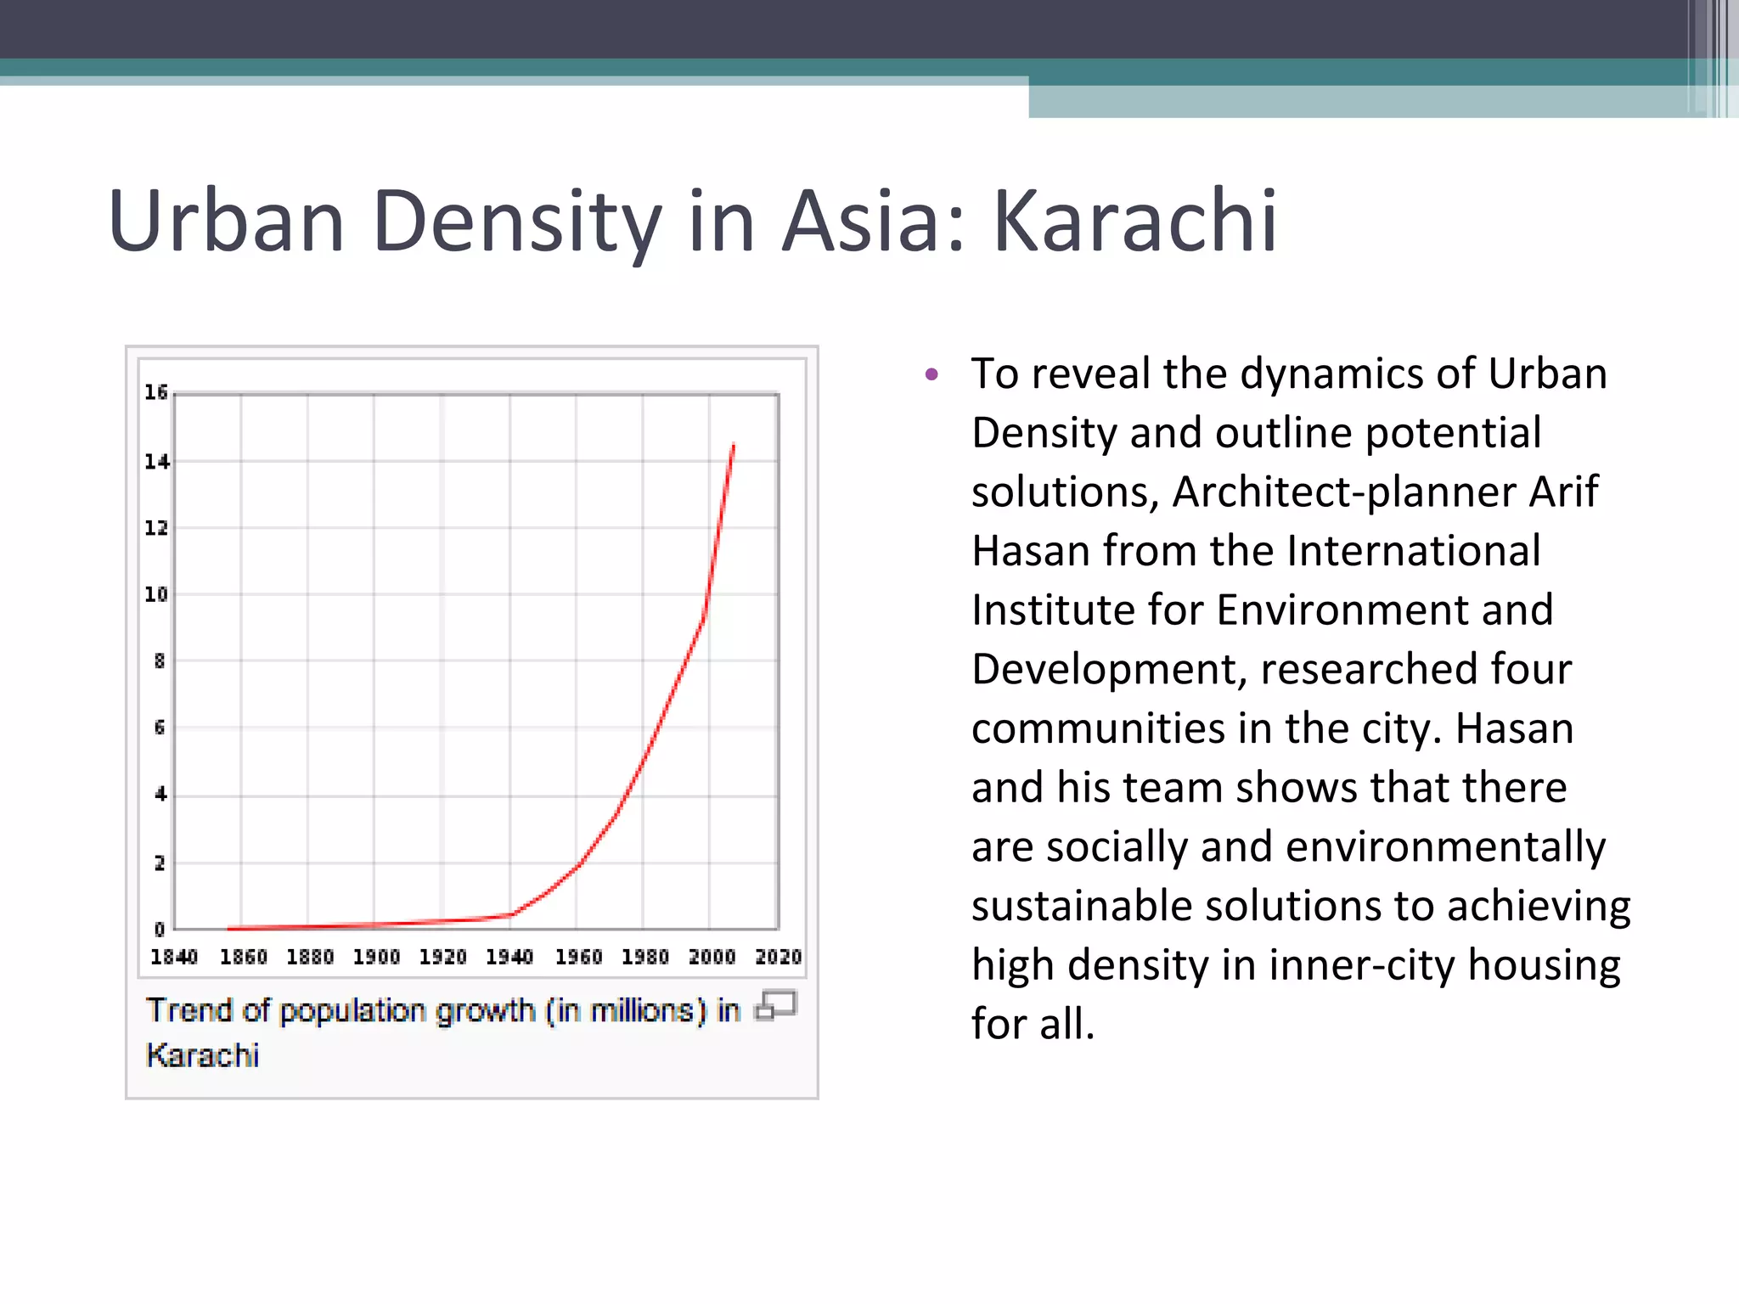
Task: Click the x-axis label 1980
Action: [645, 957]
